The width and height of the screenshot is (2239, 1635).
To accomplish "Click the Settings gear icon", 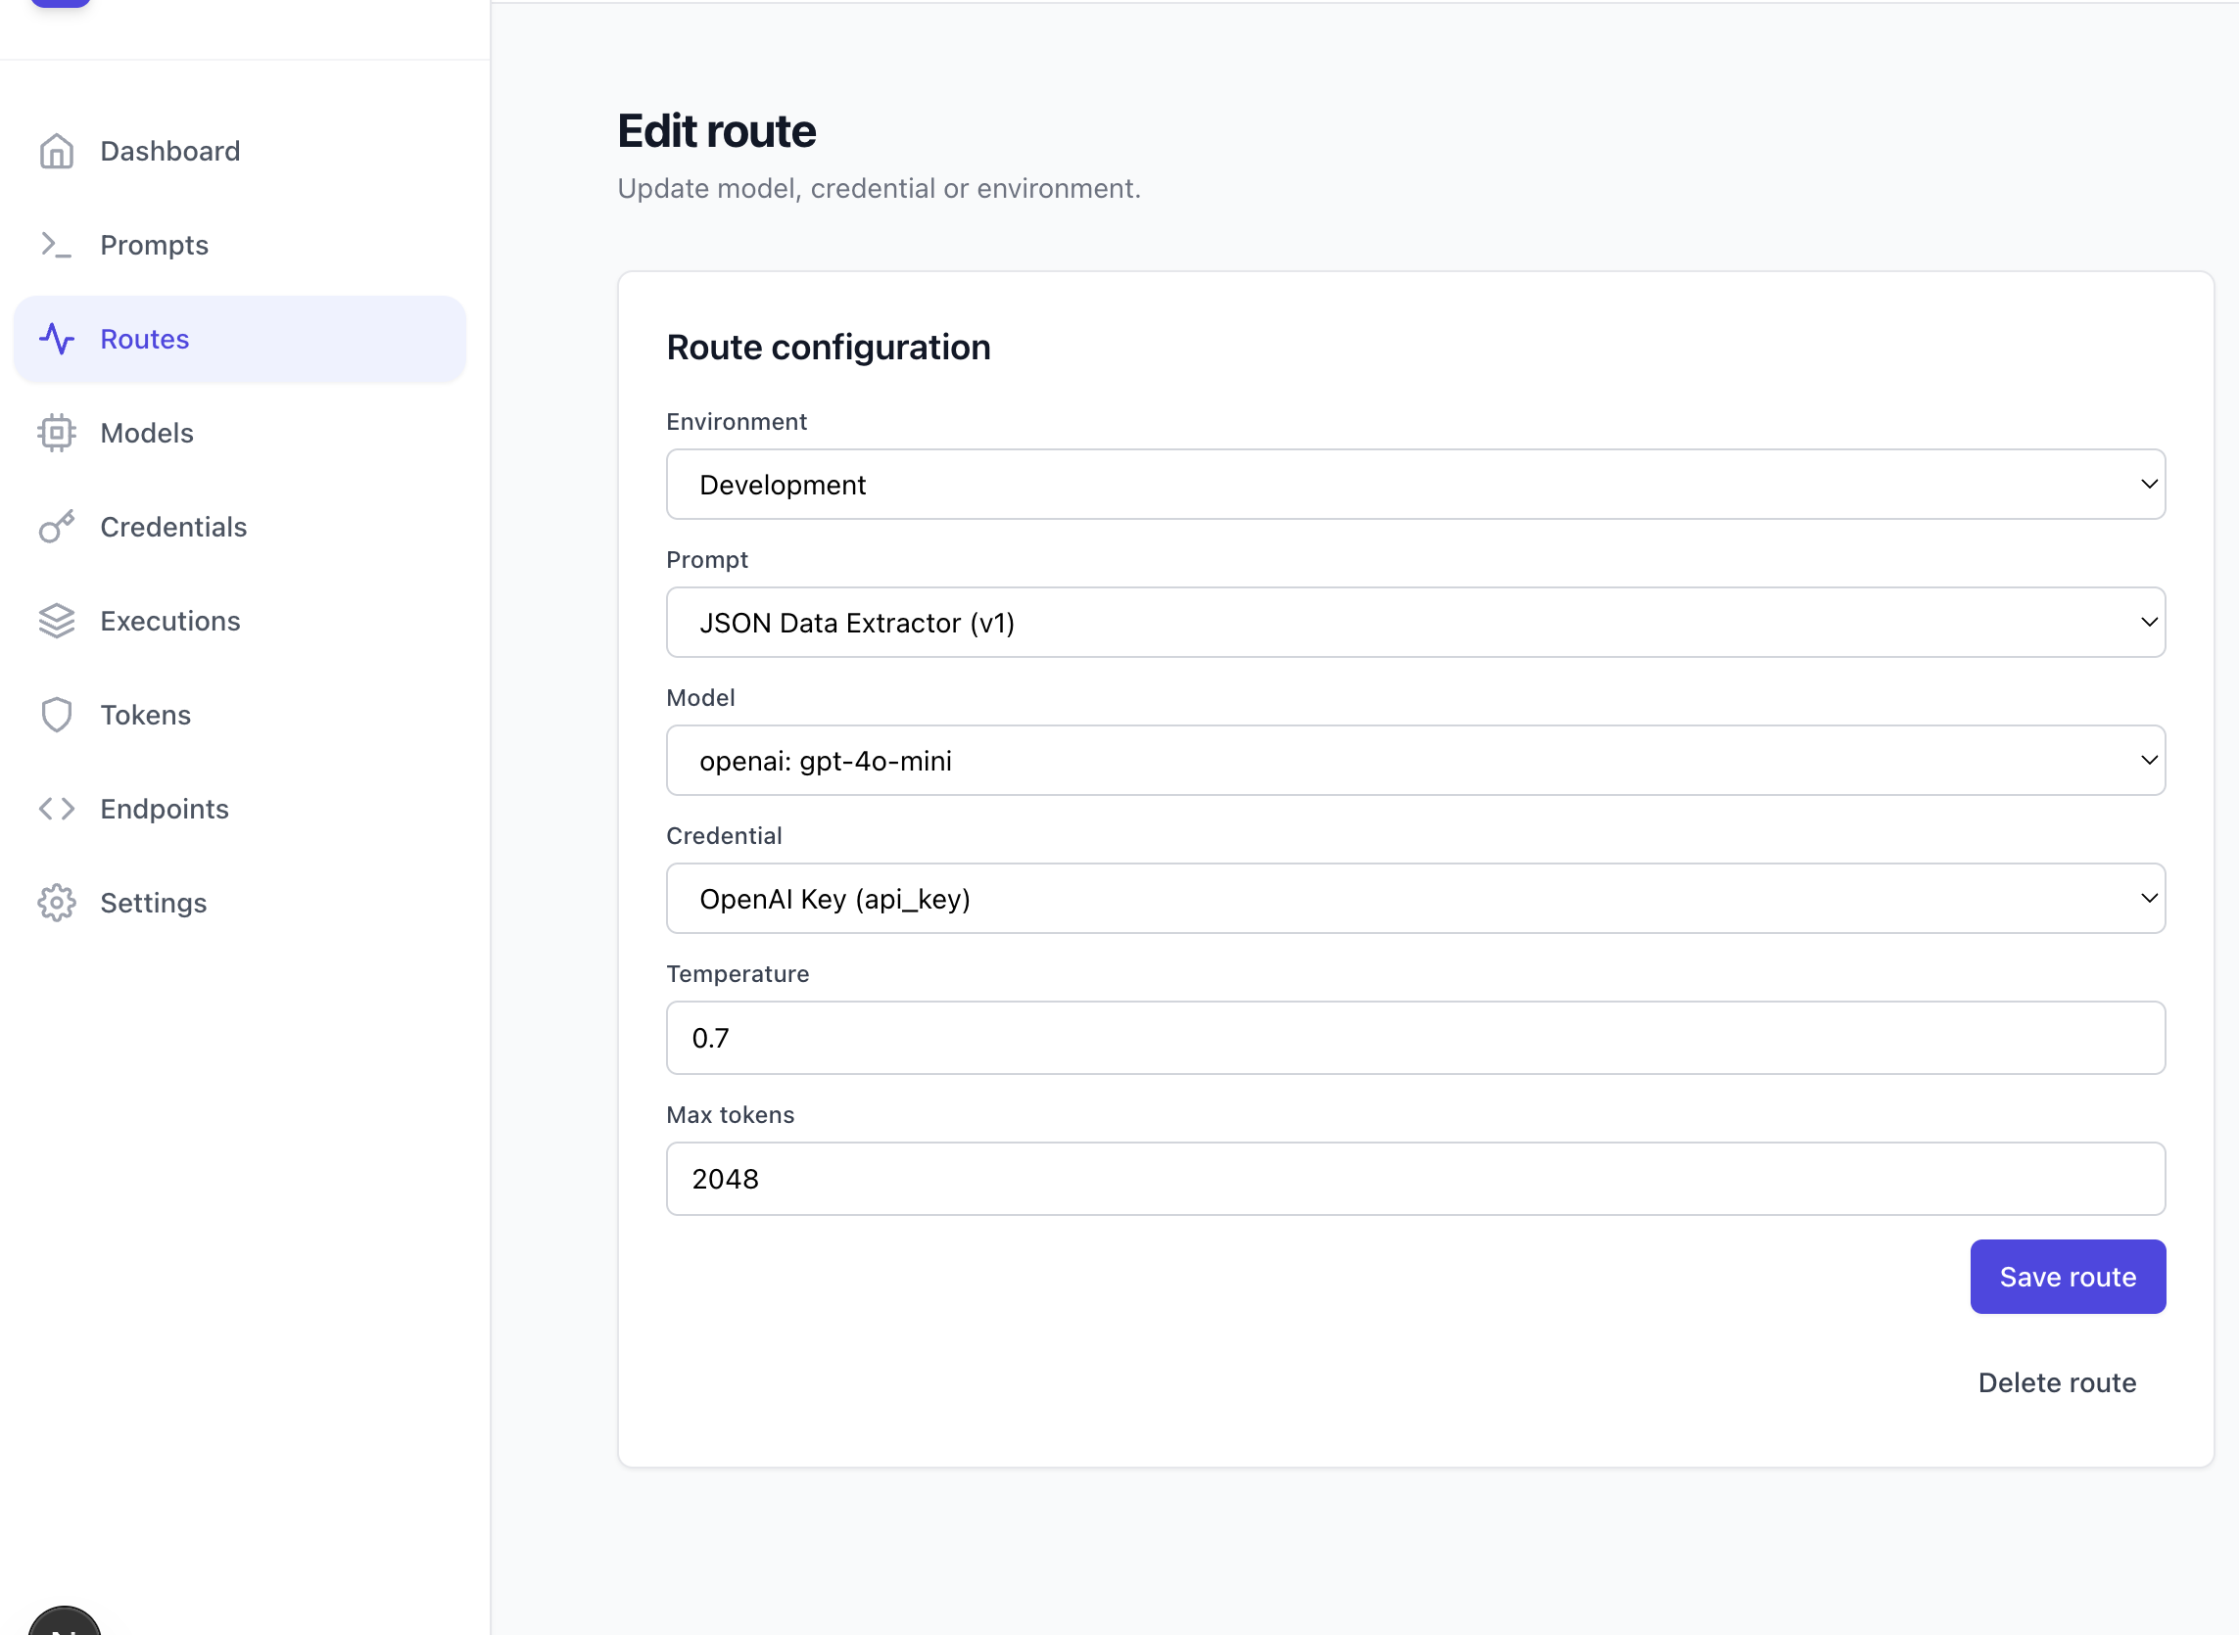I will [57, 904].
